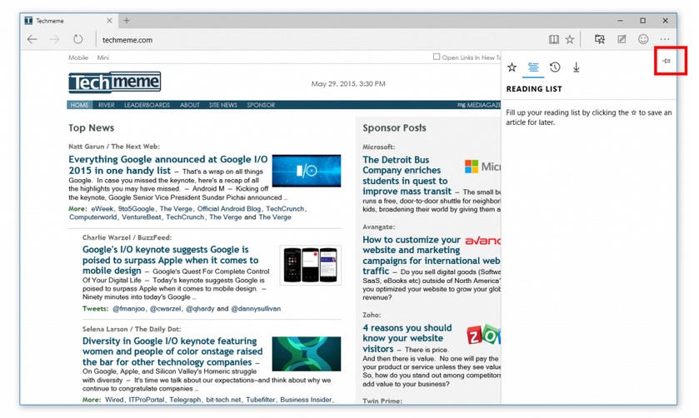The height and width of the screenshot is (418, 699).
Task: Open @dannysullivan tweet link
Action: click(256, 308)
